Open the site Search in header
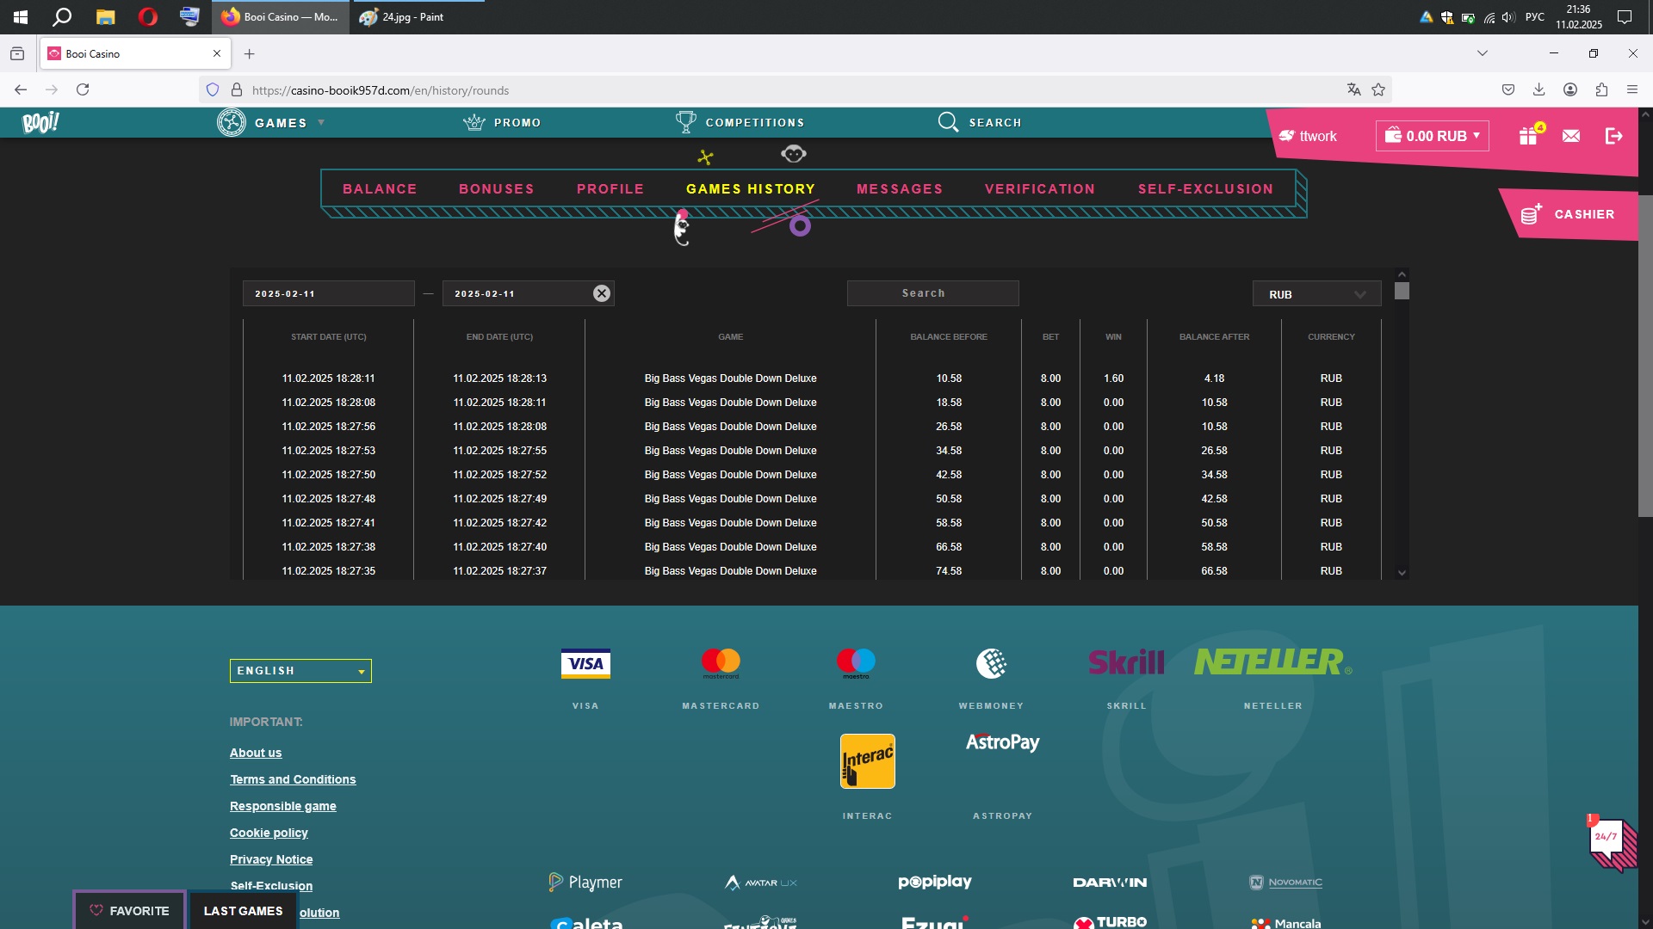Viewport: 1653px width, 929px height. (x=980, y=123)
